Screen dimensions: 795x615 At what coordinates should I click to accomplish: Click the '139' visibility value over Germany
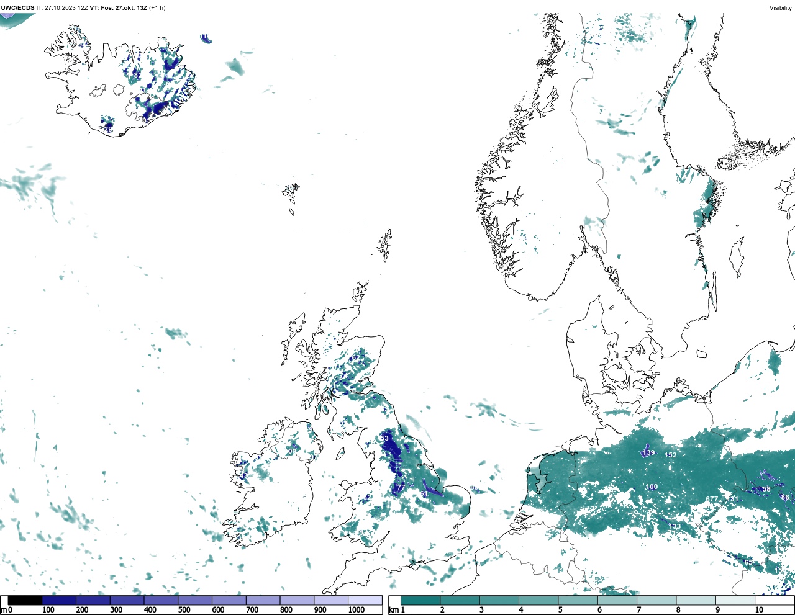point(648,453)
